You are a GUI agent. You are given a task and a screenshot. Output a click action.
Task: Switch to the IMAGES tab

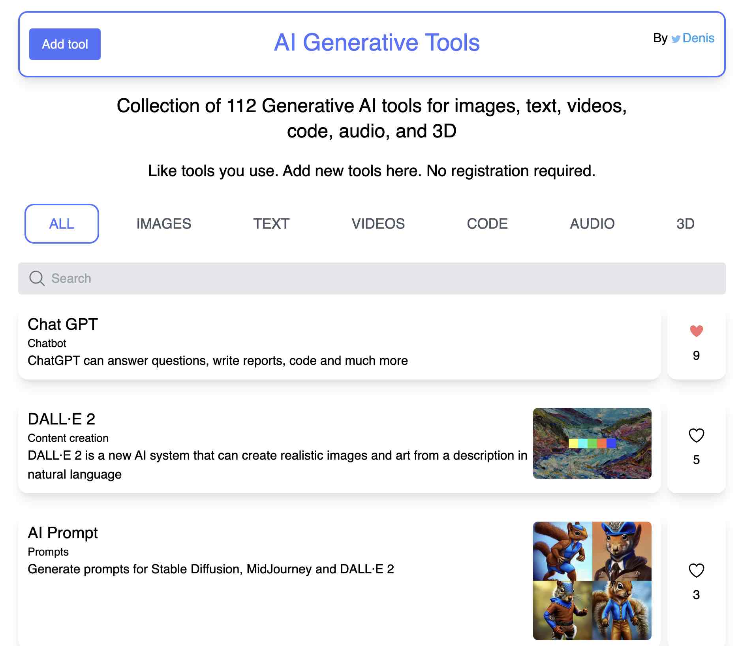click(x=164, y=223)
